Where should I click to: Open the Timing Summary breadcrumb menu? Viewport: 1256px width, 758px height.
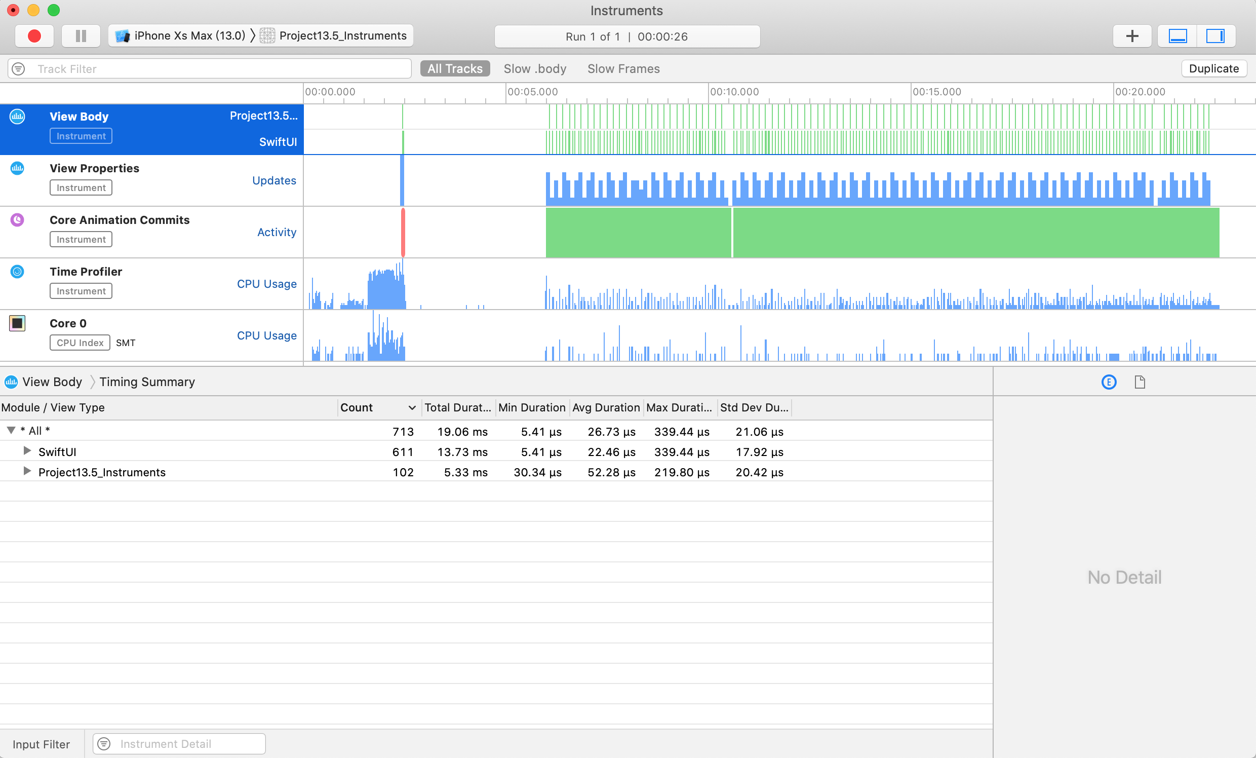point(147,382)
